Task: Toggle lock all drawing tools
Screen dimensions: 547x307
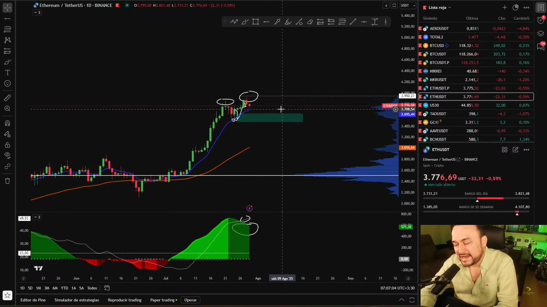Action: (7, 145)
